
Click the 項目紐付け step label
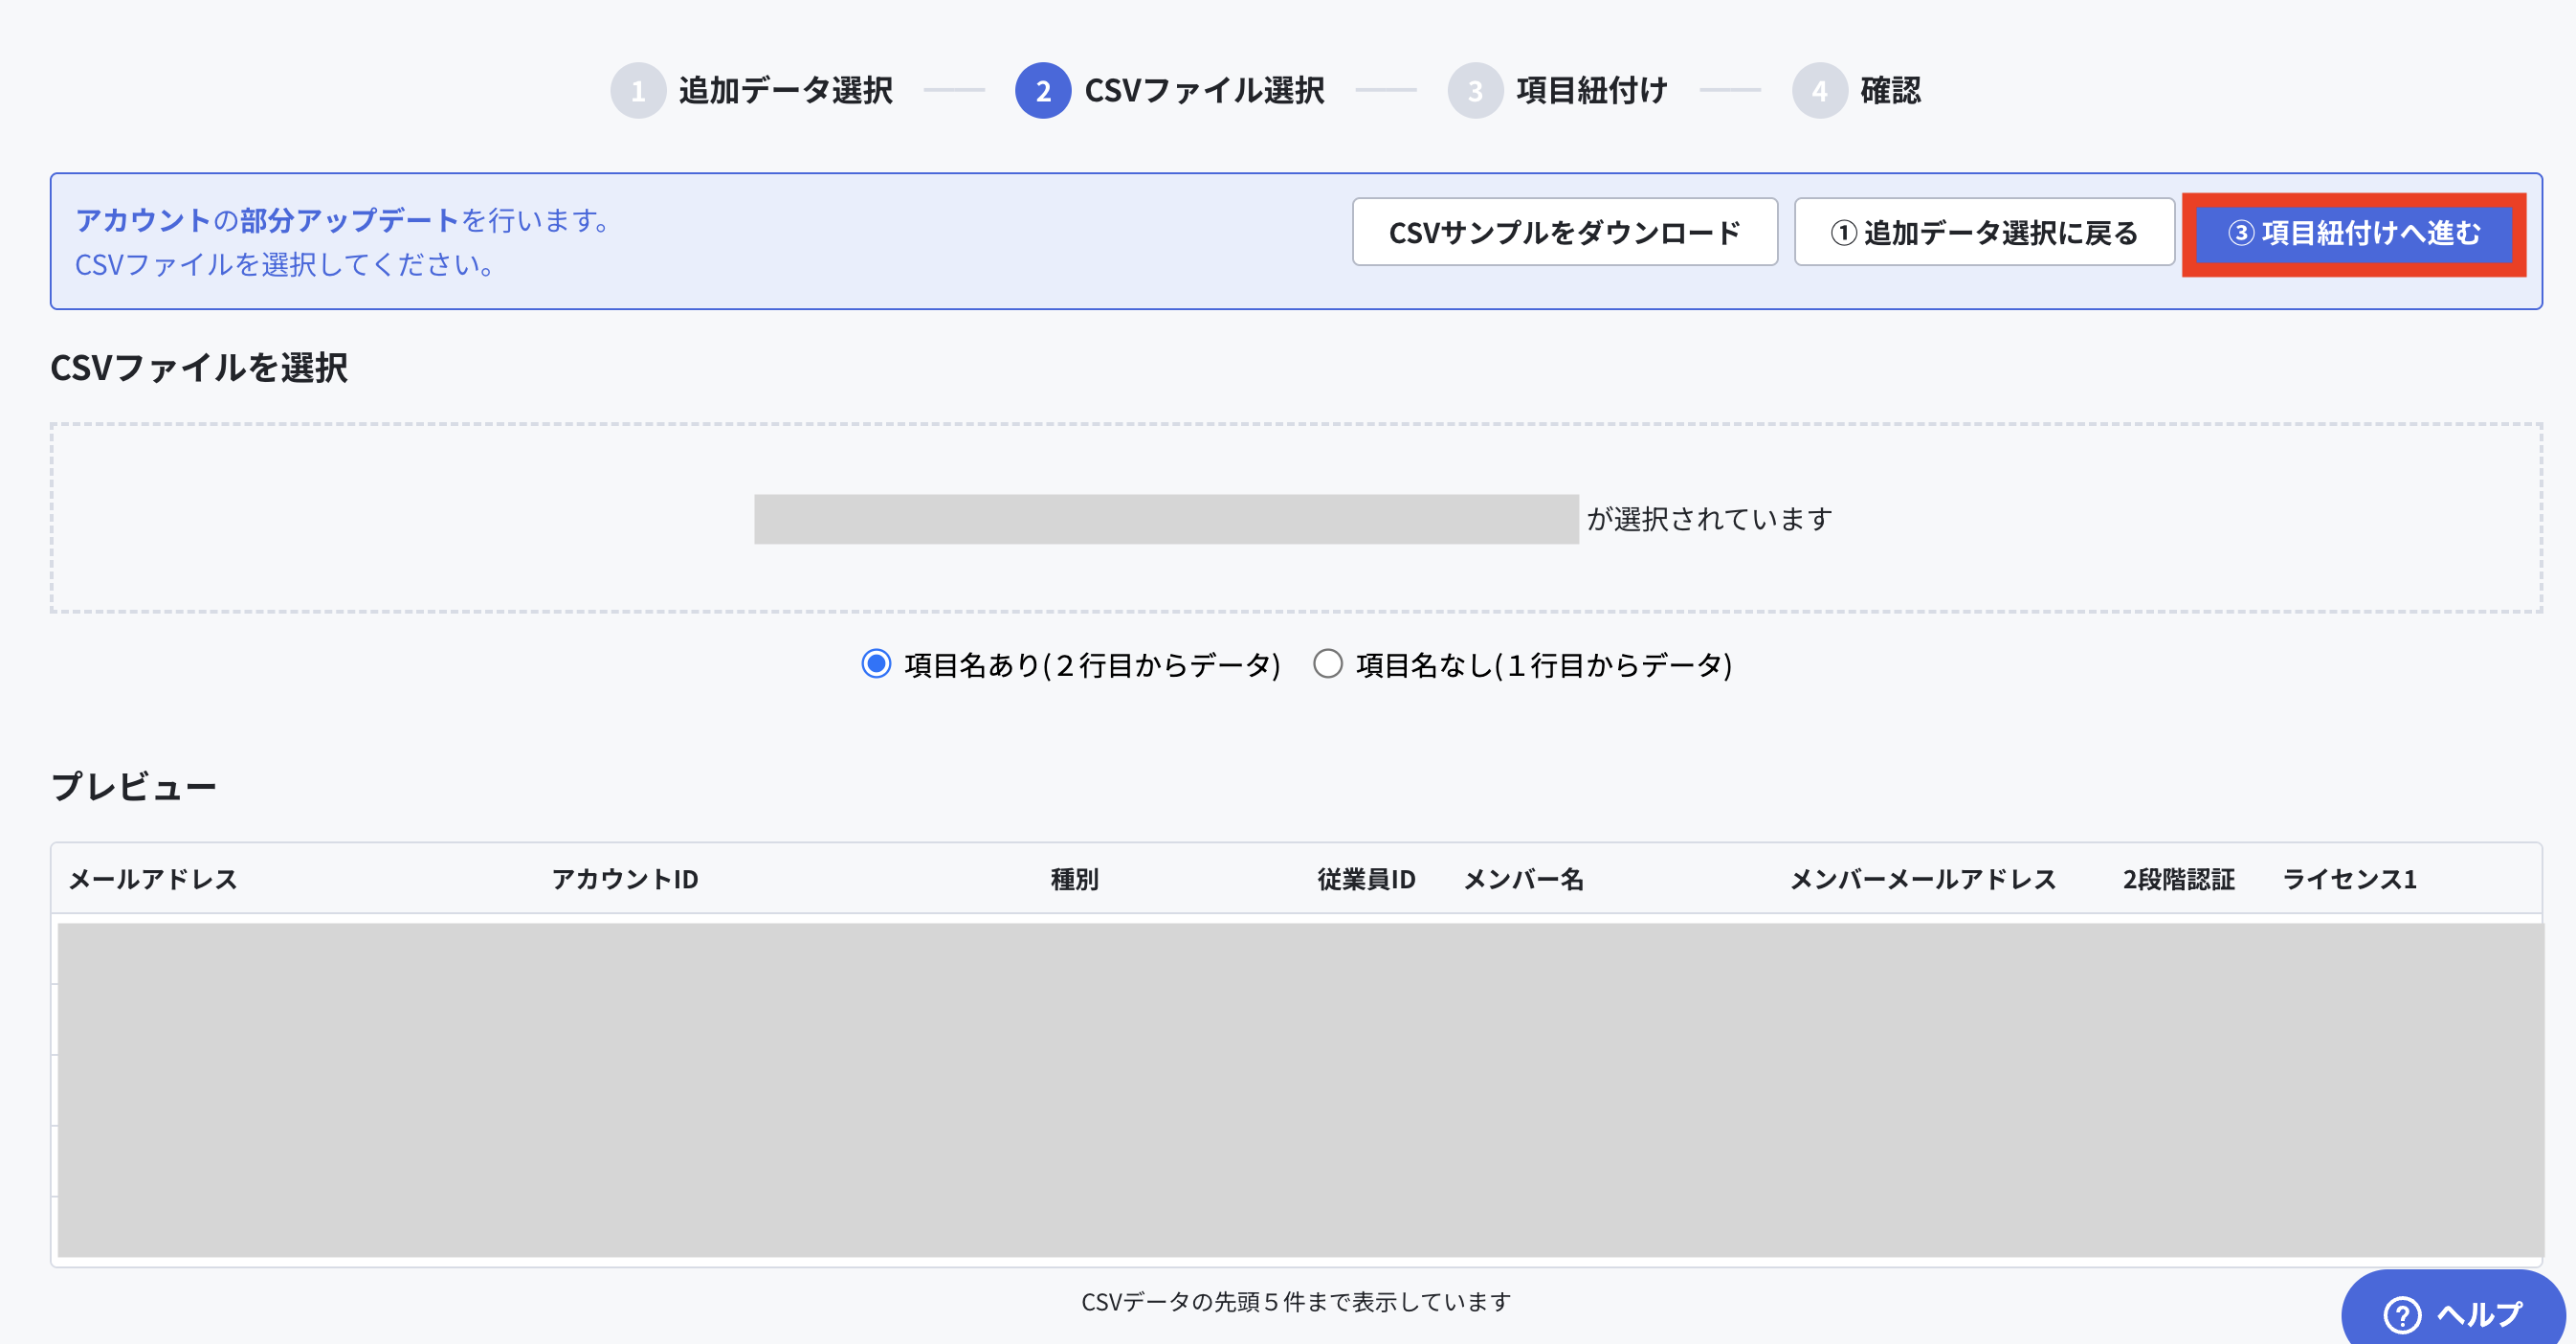click(x=1591, y=91)
